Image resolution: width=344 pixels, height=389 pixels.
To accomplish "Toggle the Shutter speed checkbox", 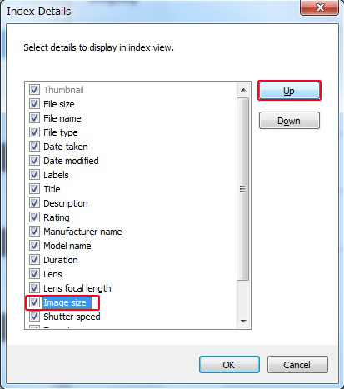I will (34, 317).
